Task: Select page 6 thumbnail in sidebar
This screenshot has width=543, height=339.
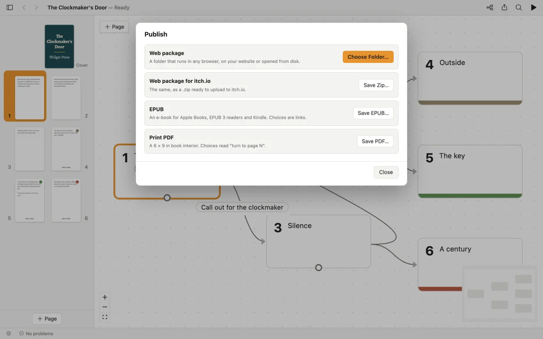Action: pyautogui.click(x=66, y=200)
